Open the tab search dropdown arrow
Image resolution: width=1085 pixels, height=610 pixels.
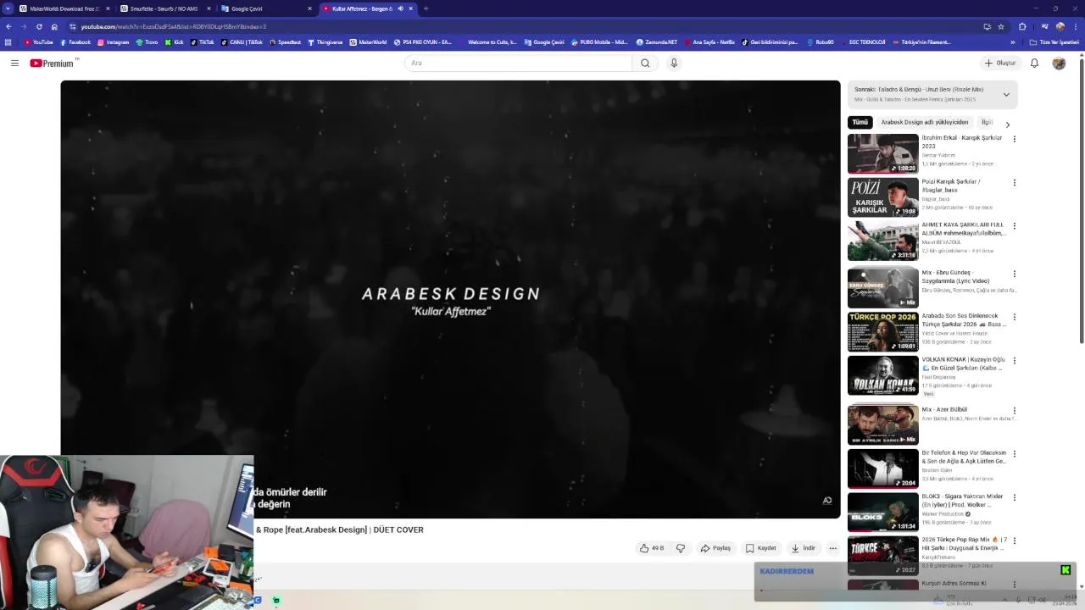click(x=8, y=8)
